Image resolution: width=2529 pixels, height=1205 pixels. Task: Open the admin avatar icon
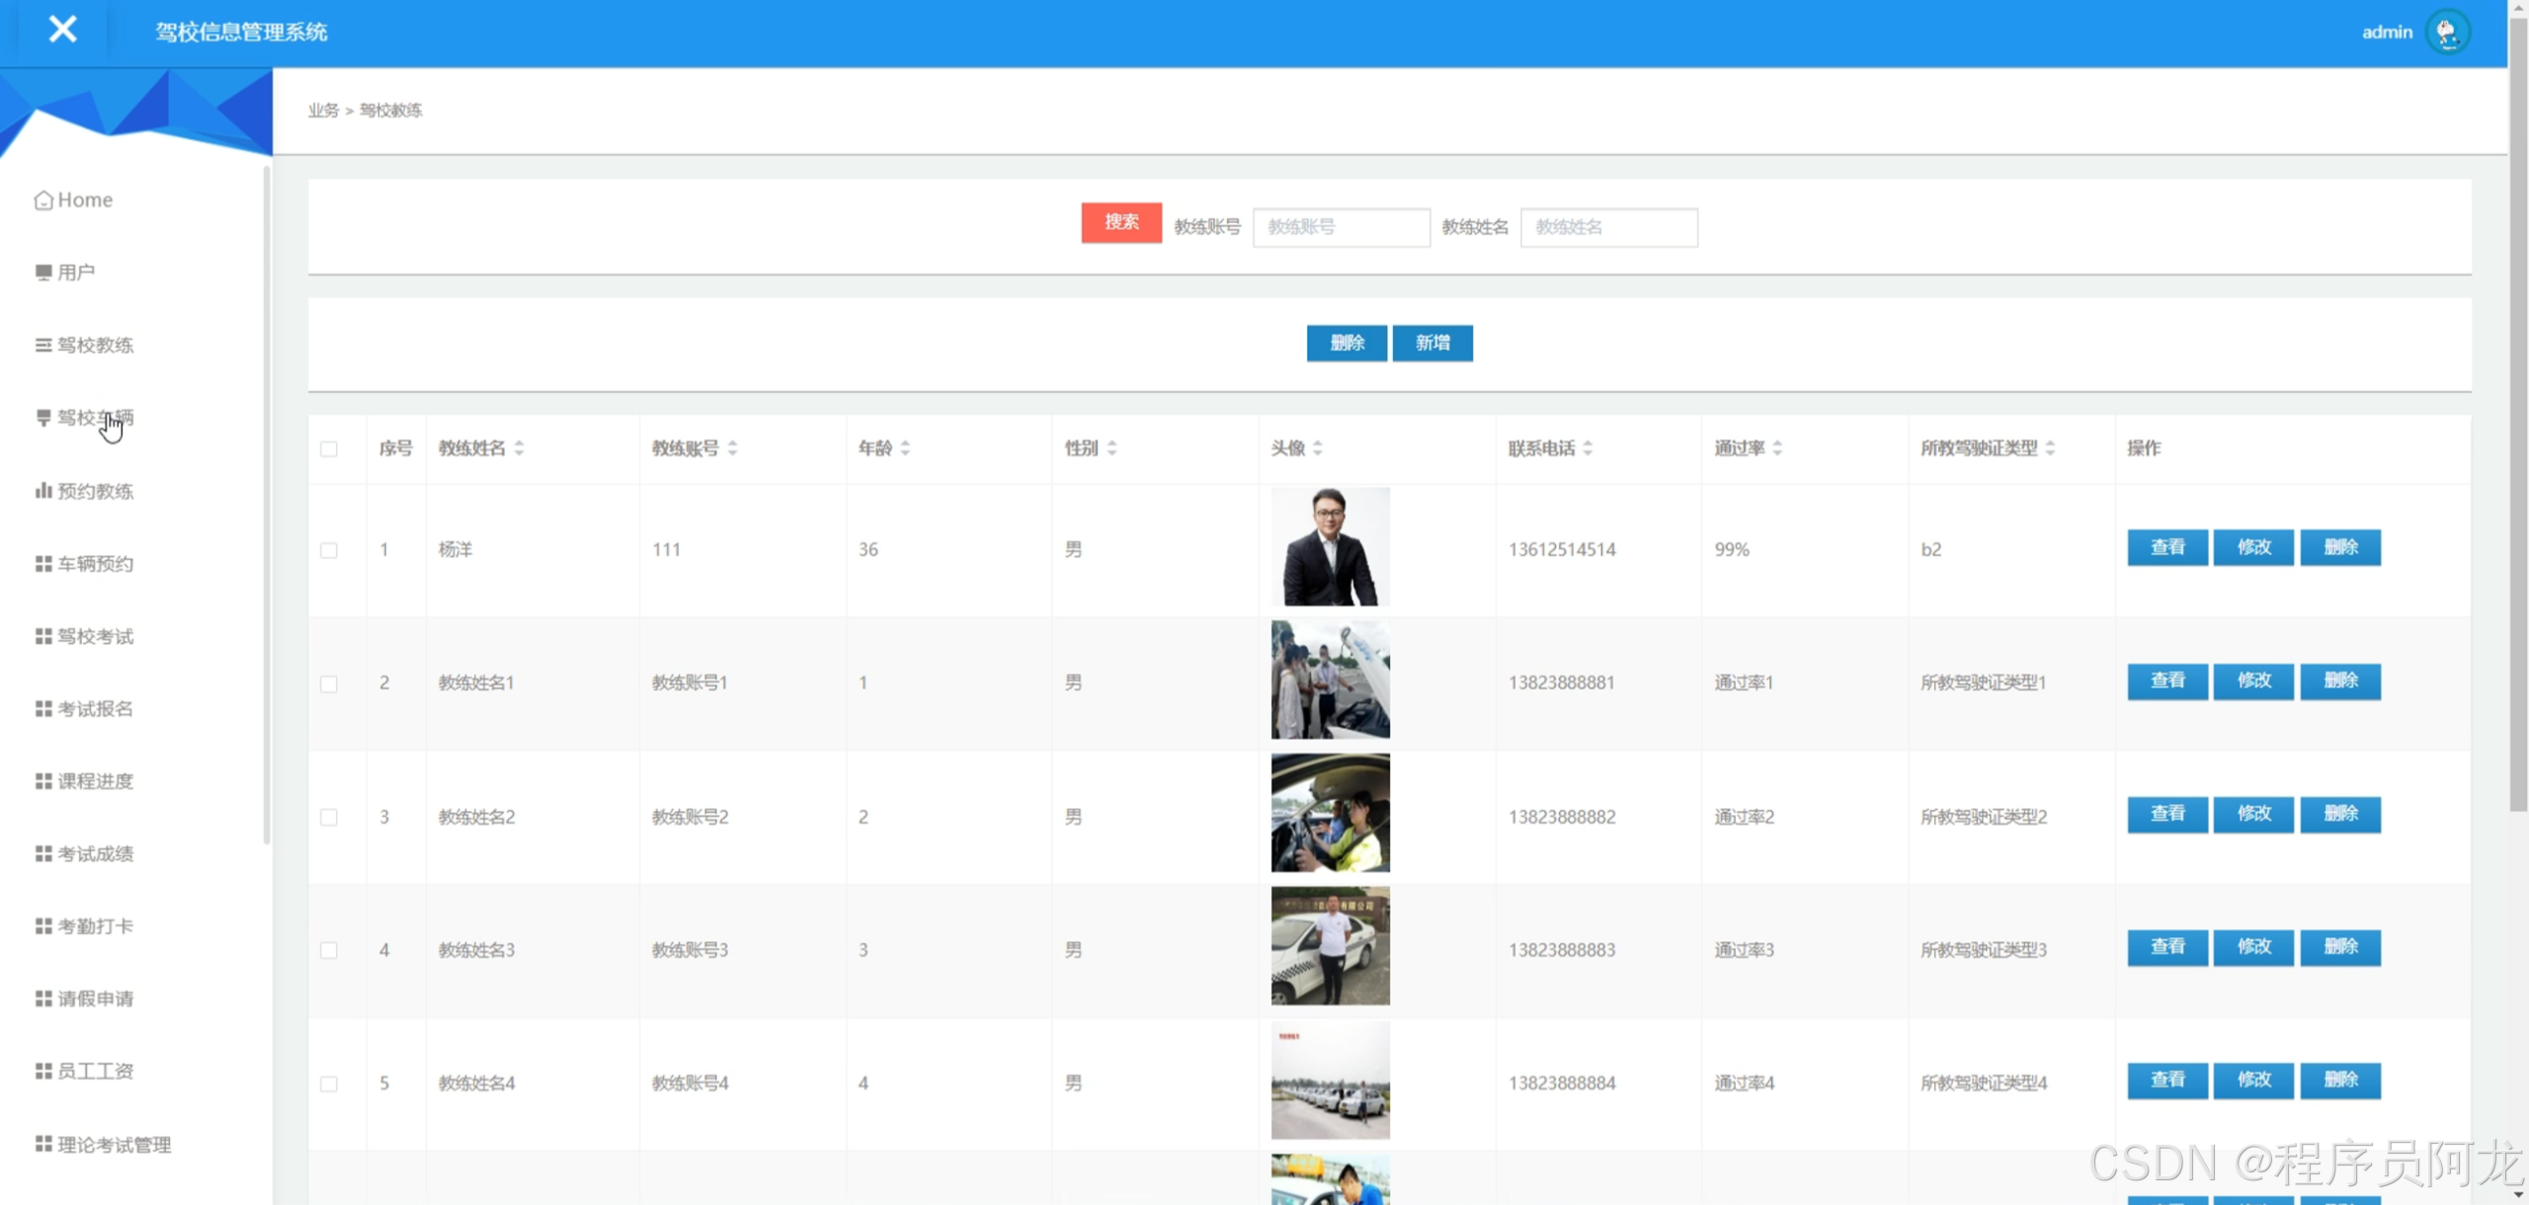2448,33
